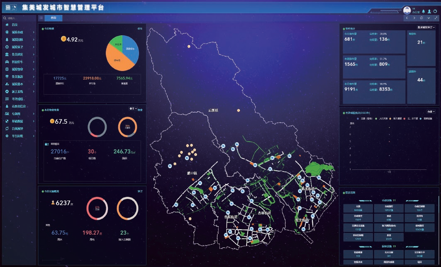
Task: Go back with the left arrow icon
Action: [407, 18]
